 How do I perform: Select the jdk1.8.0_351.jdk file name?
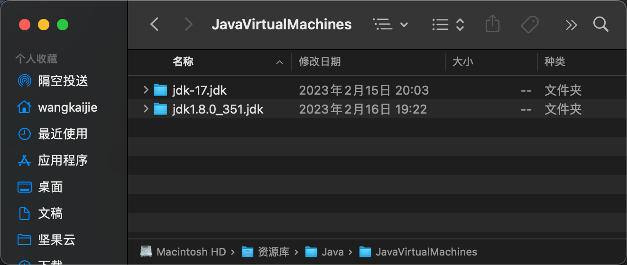coord(218,109)
